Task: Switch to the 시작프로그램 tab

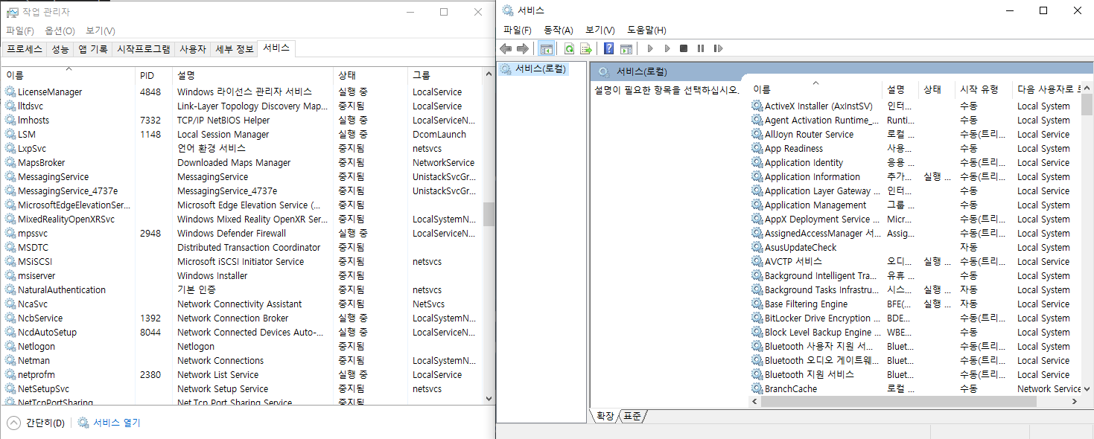Action: [144, 49]
